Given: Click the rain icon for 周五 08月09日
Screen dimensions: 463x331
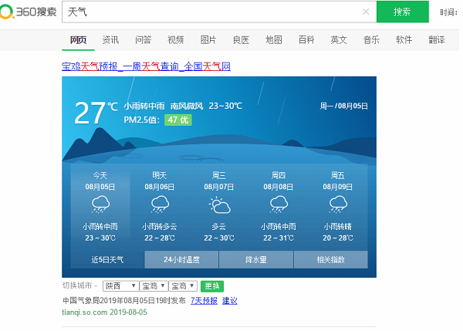Looking at the screenshot, I should pyautogui.click(x=338, y=205).
